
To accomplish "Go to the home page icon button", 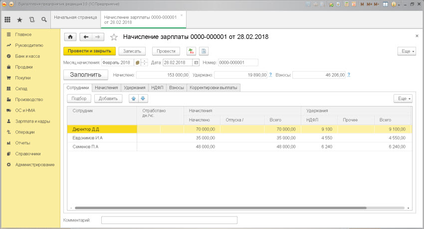I will coord(70,37).
